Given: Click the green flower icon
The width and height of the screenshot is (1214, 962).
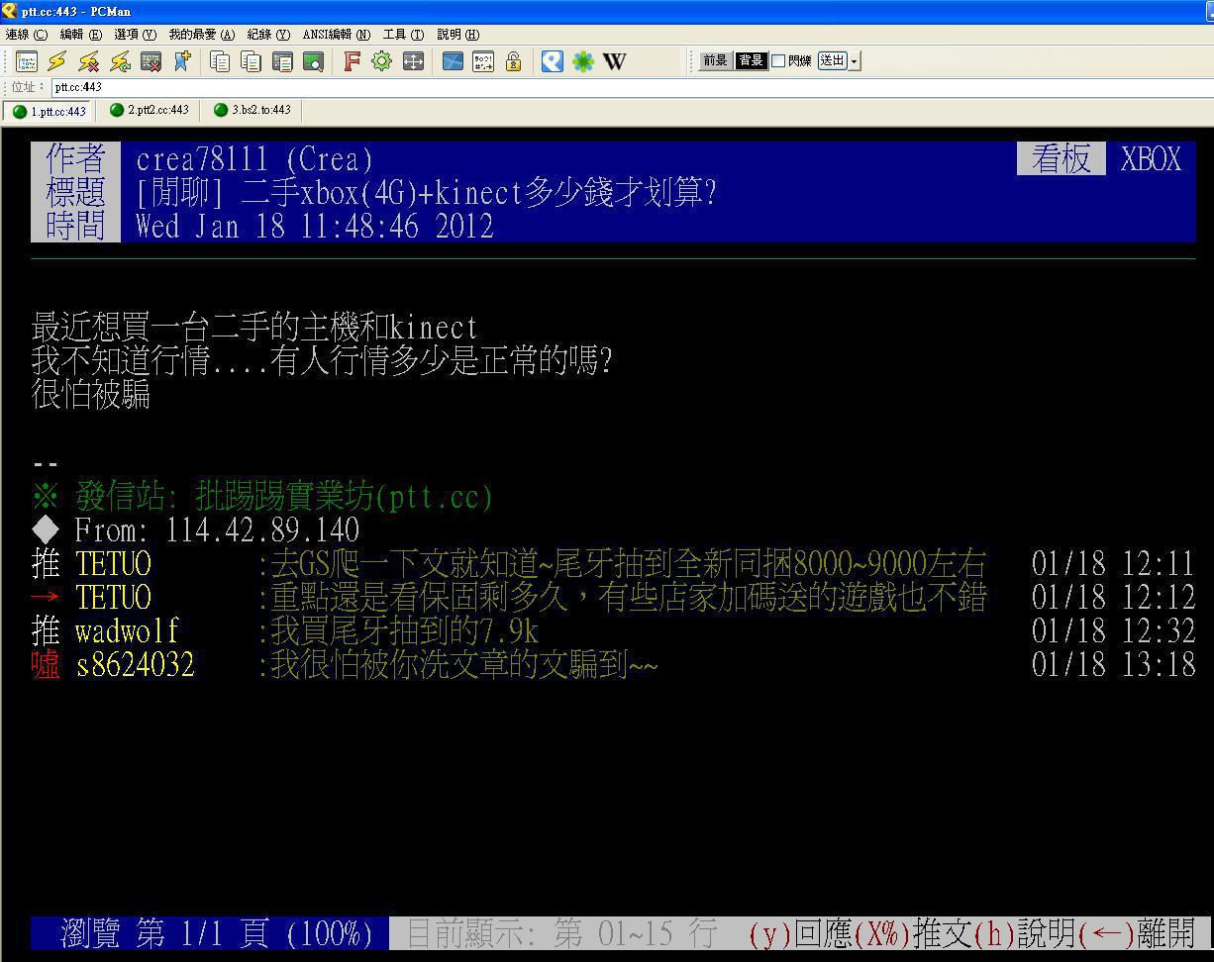Looking at the screenshot, I should pos(583,61).
